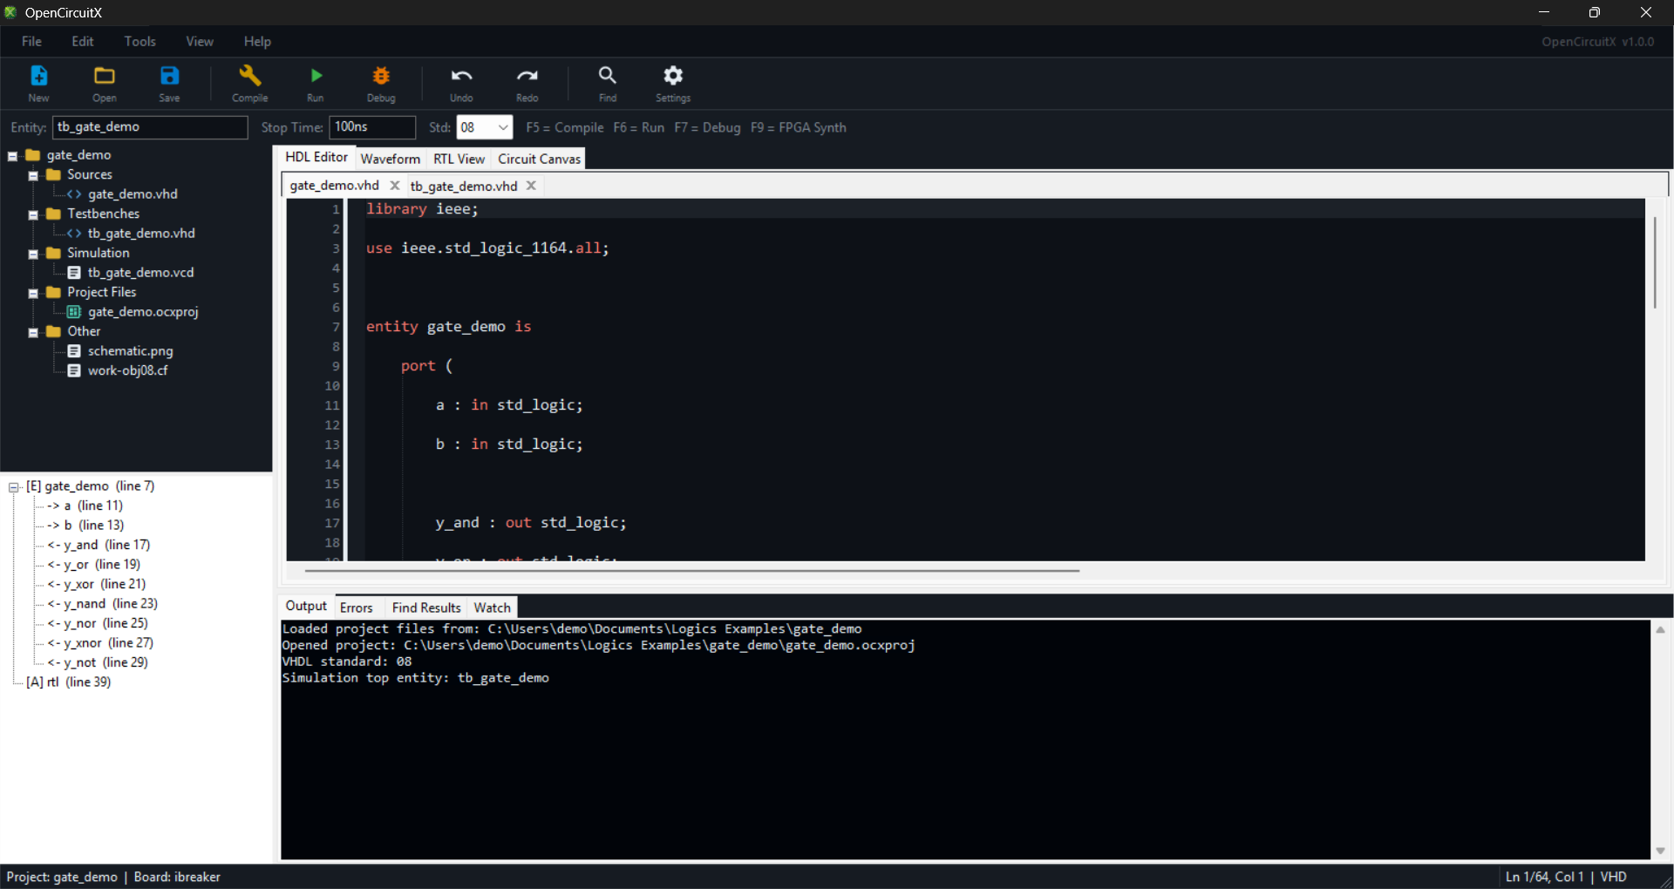Open the Std VHDL standard dropdown
The width and height of the screenshot is (1674, 889).
[x=485, y=127]
